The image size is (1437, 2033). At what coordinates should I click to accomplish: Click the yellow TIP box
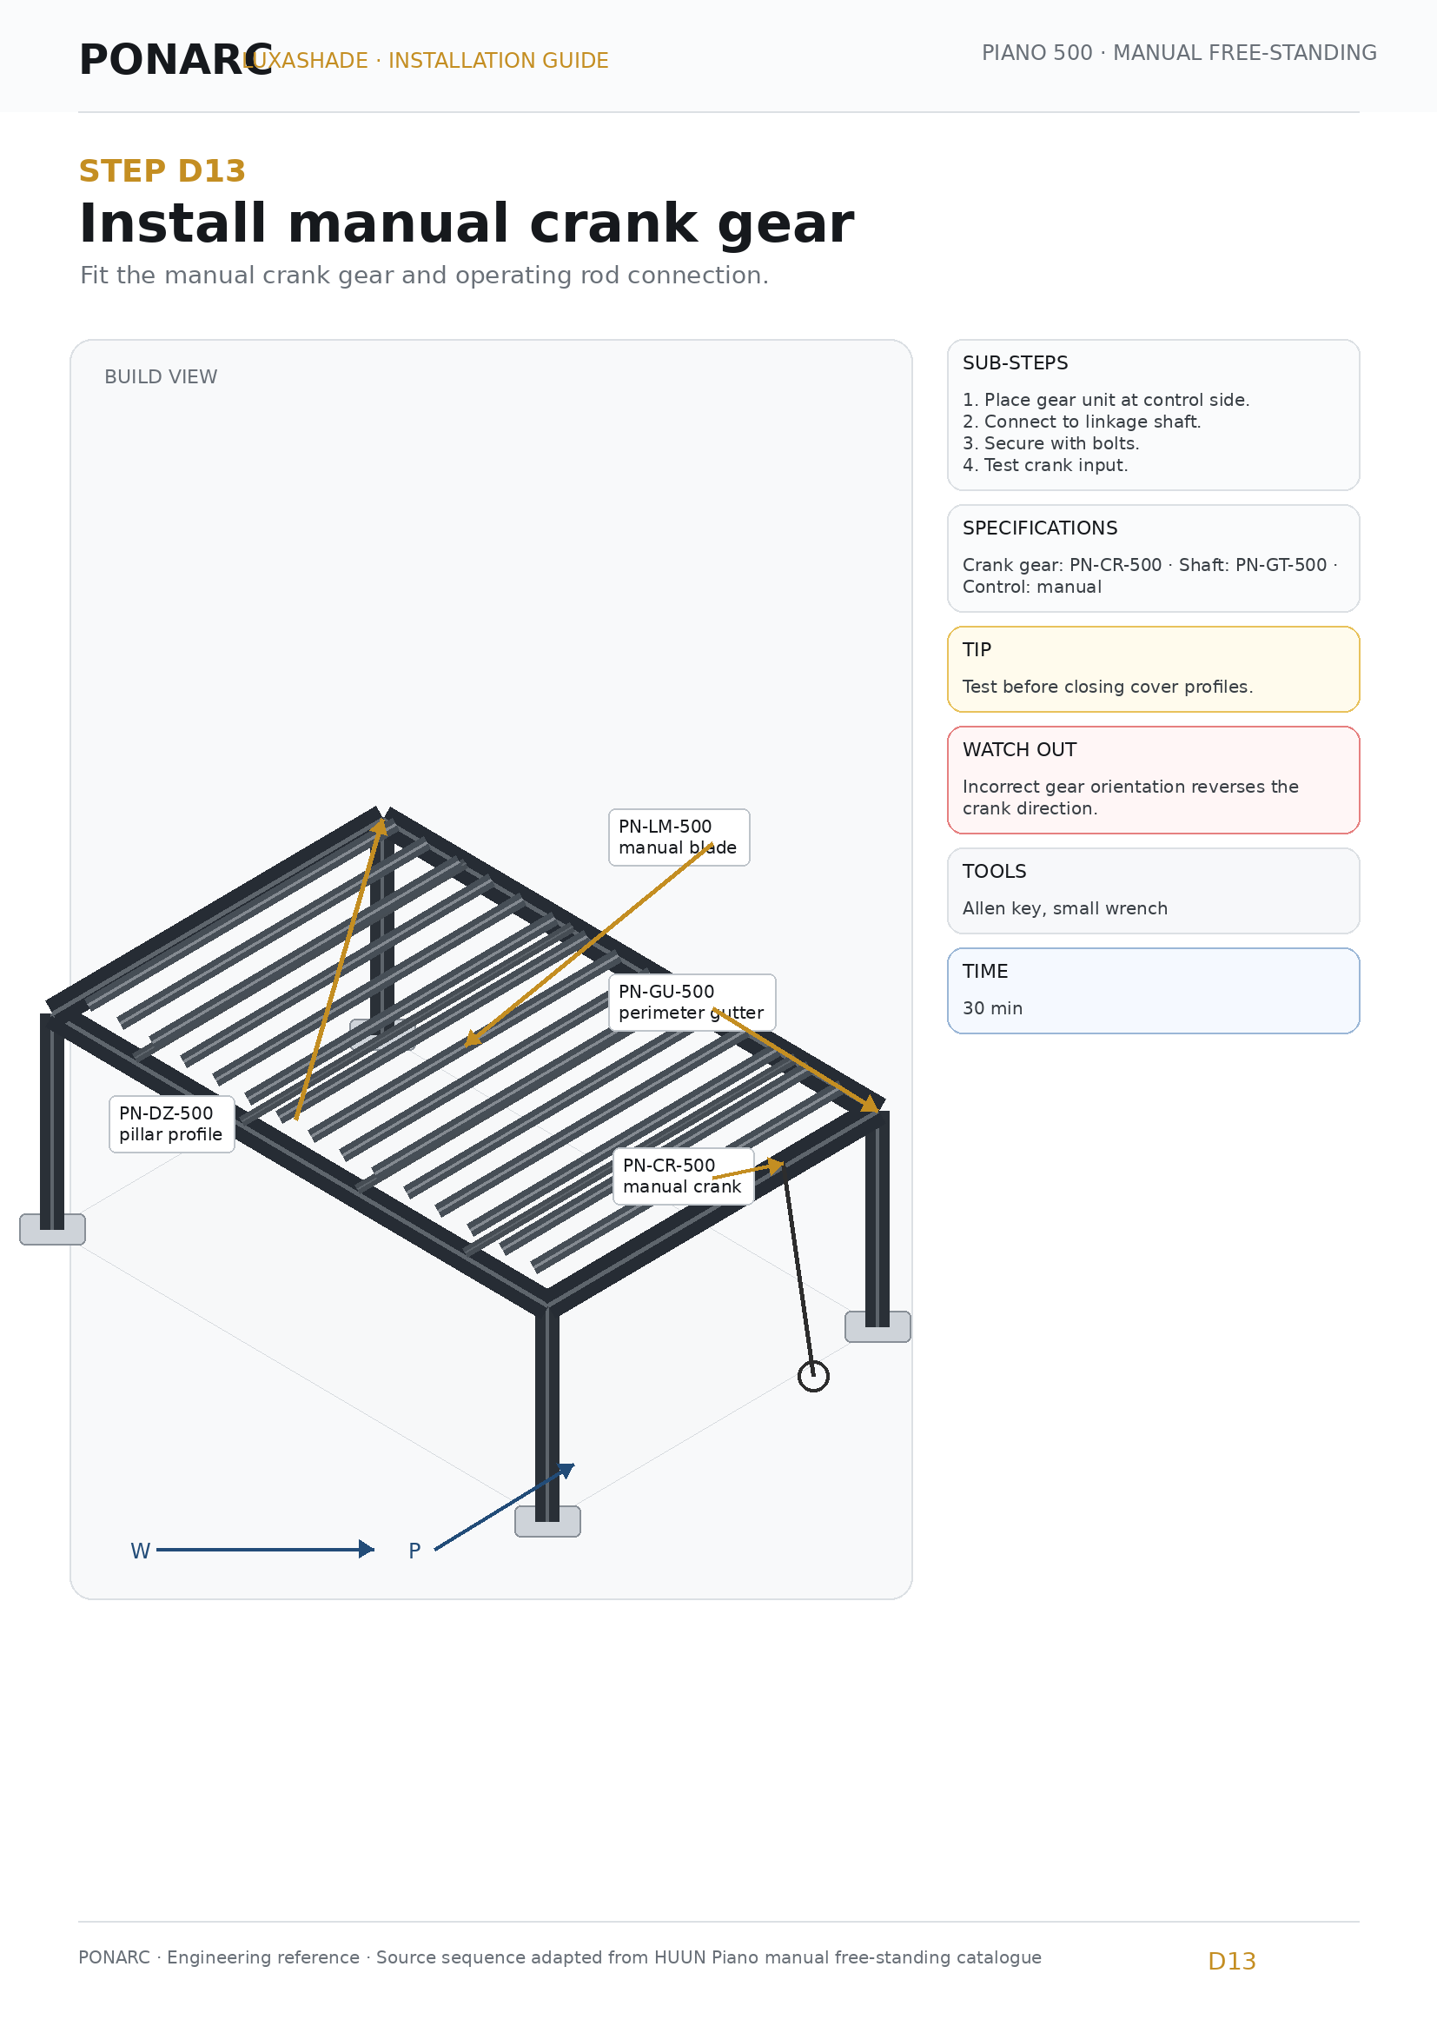1153,668
